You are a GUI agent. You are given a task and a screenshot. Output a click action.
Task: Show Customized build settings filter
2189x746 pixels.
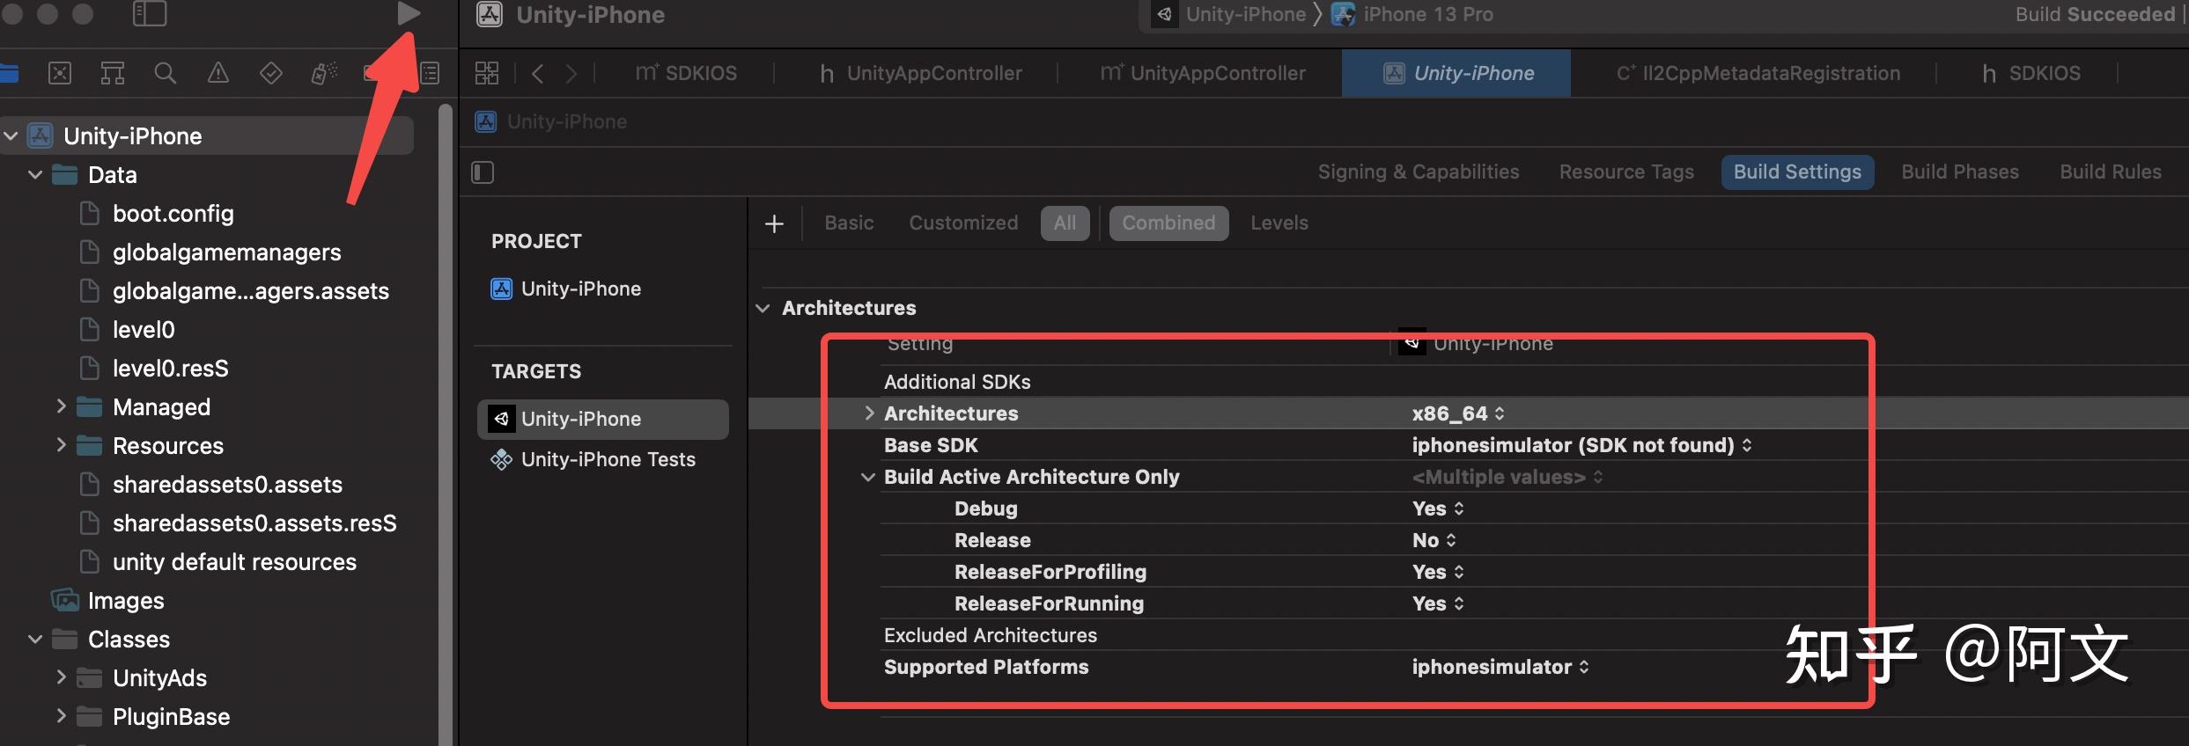[x=963, y=223]
